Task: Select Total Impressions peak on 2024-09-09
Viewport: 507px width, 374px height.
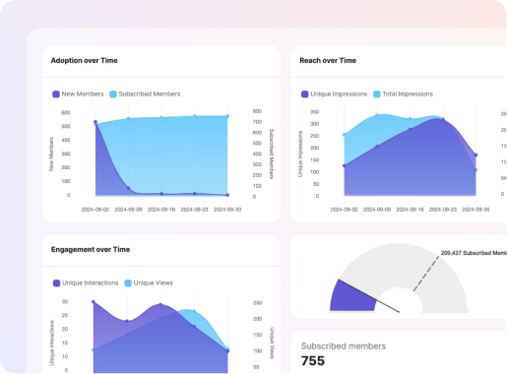Action: pos(377,115)
